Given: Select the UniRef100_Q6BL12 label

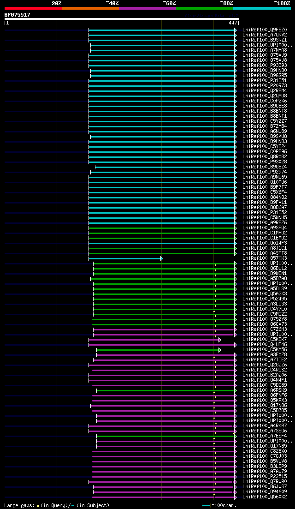Looking at the screenshot, I should click(x=265, y=268).
